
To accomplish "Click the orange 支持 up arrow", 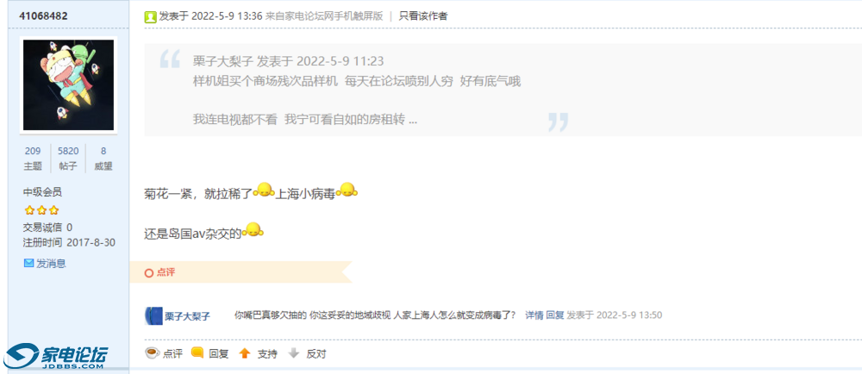I will click(245, 353).
